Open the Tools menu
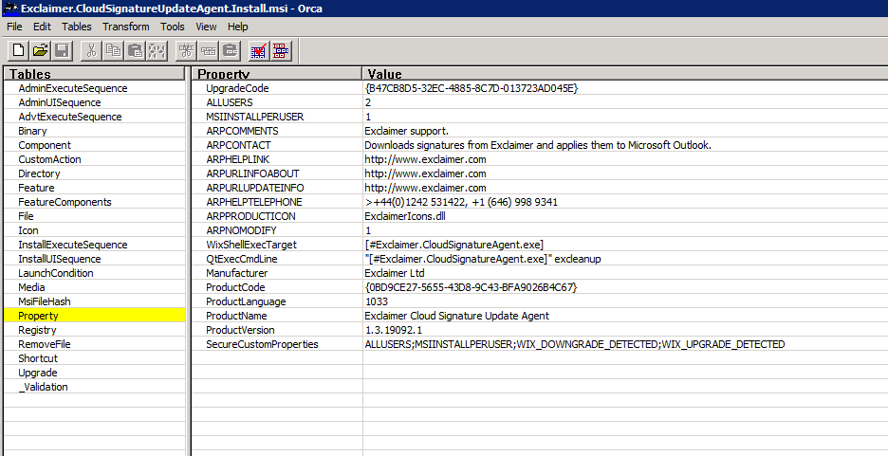The height and width of the screenshot is (456, 888). (x=173, y=27)
